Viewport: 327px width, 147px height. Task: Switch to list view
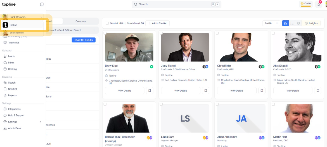292,23
